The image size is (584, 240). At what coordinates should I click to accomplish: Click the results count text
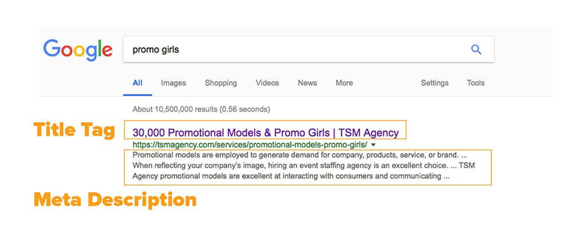(x=201, y=109)
